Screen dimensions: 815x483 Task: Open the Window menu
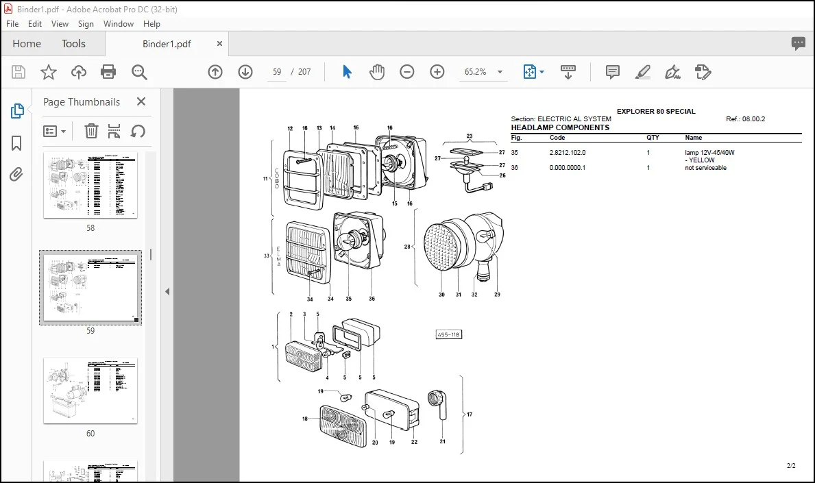point(118,24)
